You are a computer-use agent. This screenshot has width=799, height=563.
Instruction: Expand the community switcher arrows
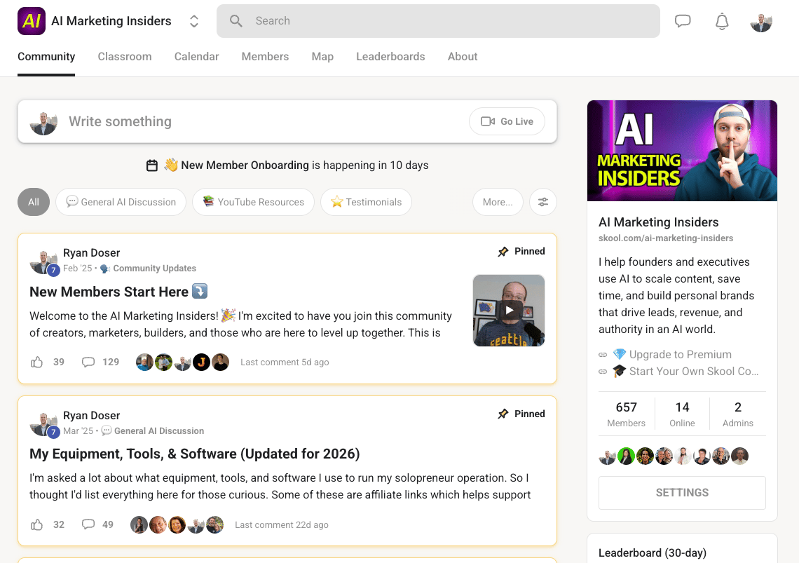point(194,22)
